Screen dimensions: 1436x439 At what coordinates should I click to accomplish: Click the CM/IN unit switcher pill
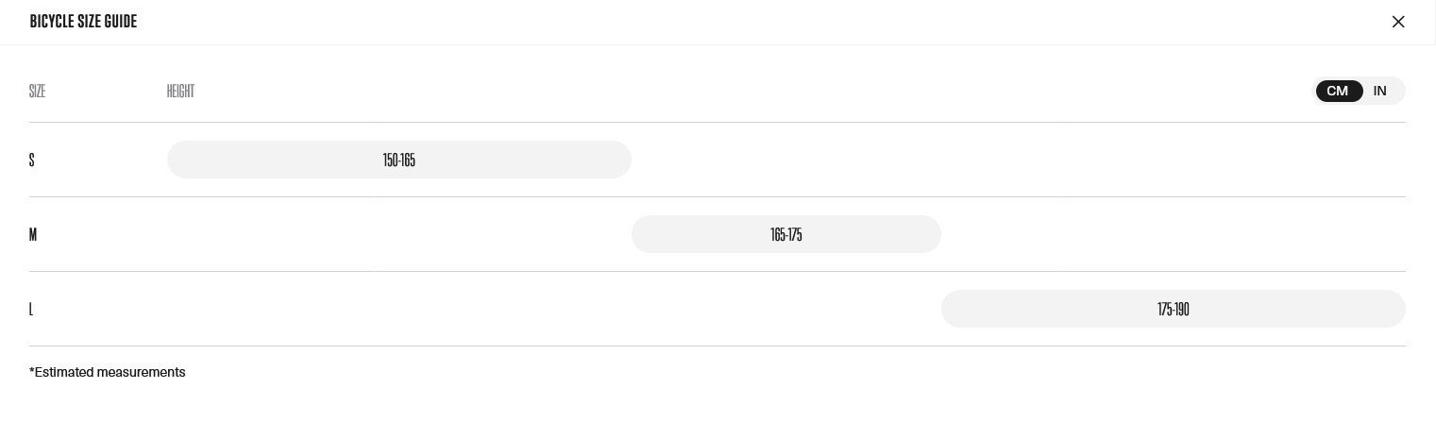tap(1360, 91)
